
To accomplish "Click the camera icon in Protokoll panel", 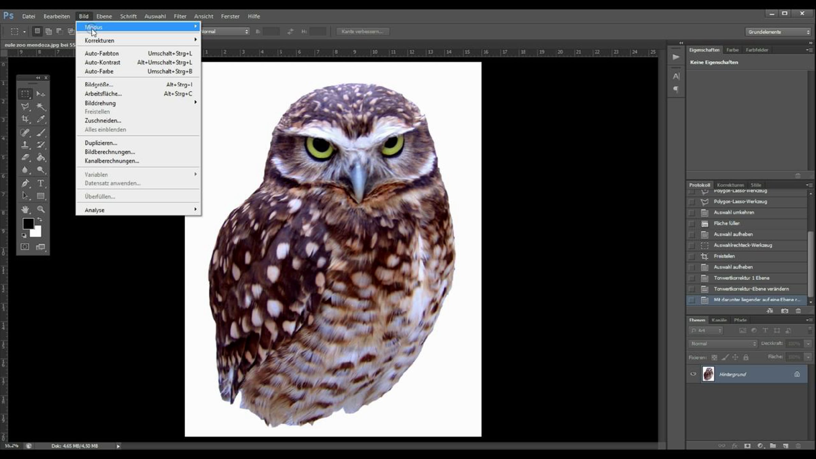I will [784, 311].
